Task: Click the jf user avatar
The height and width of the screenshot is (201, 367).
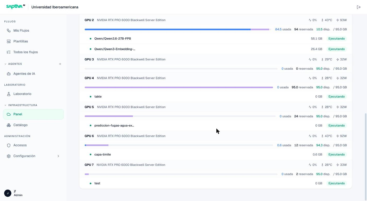Action: point(8,193)
